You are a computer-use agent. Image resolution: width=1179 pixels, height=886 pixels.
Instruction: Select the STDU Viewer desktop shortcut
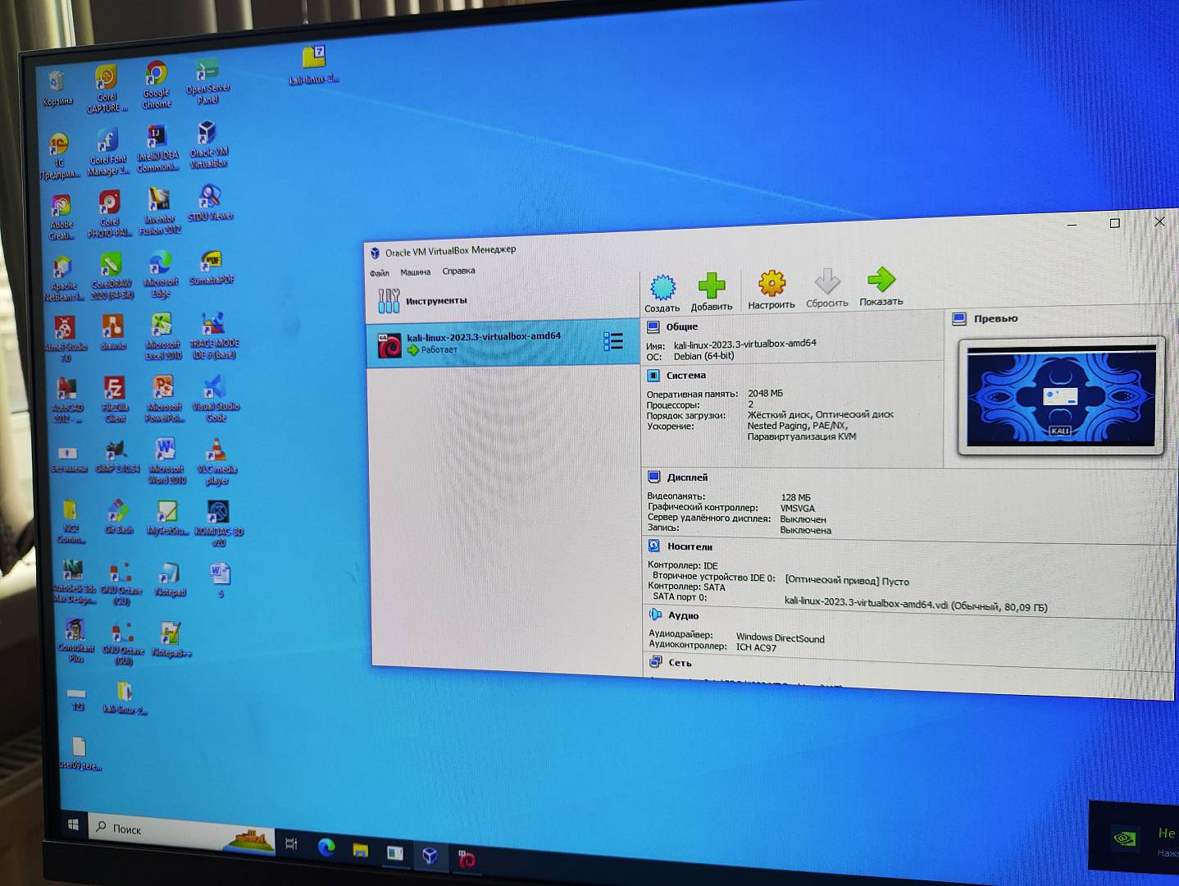[210, 203]
